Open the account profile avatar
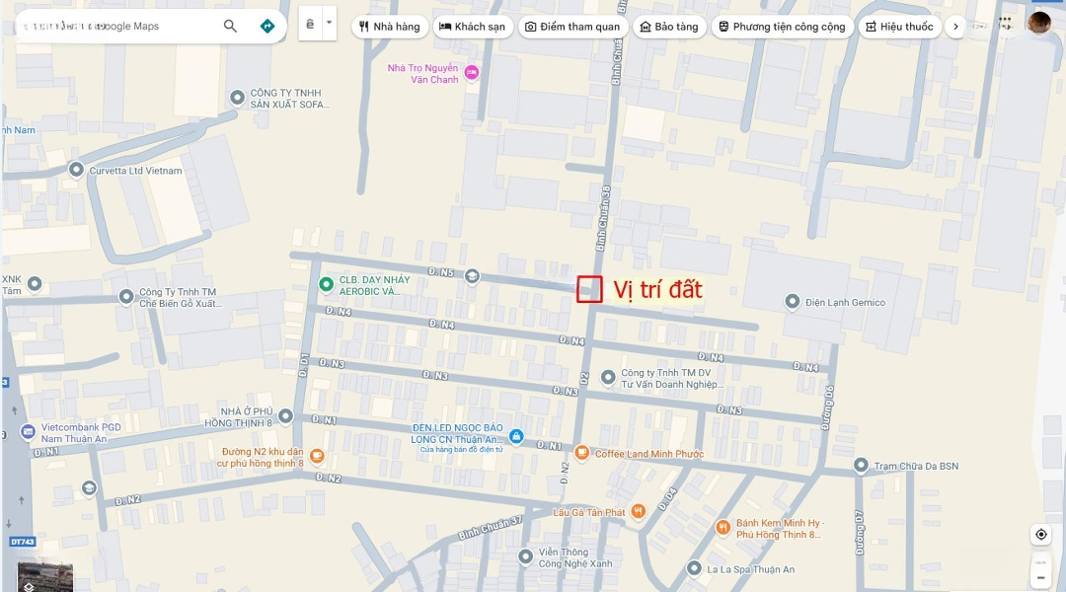This screenshot has height=592, width=1066. (x=1038, y=23)
